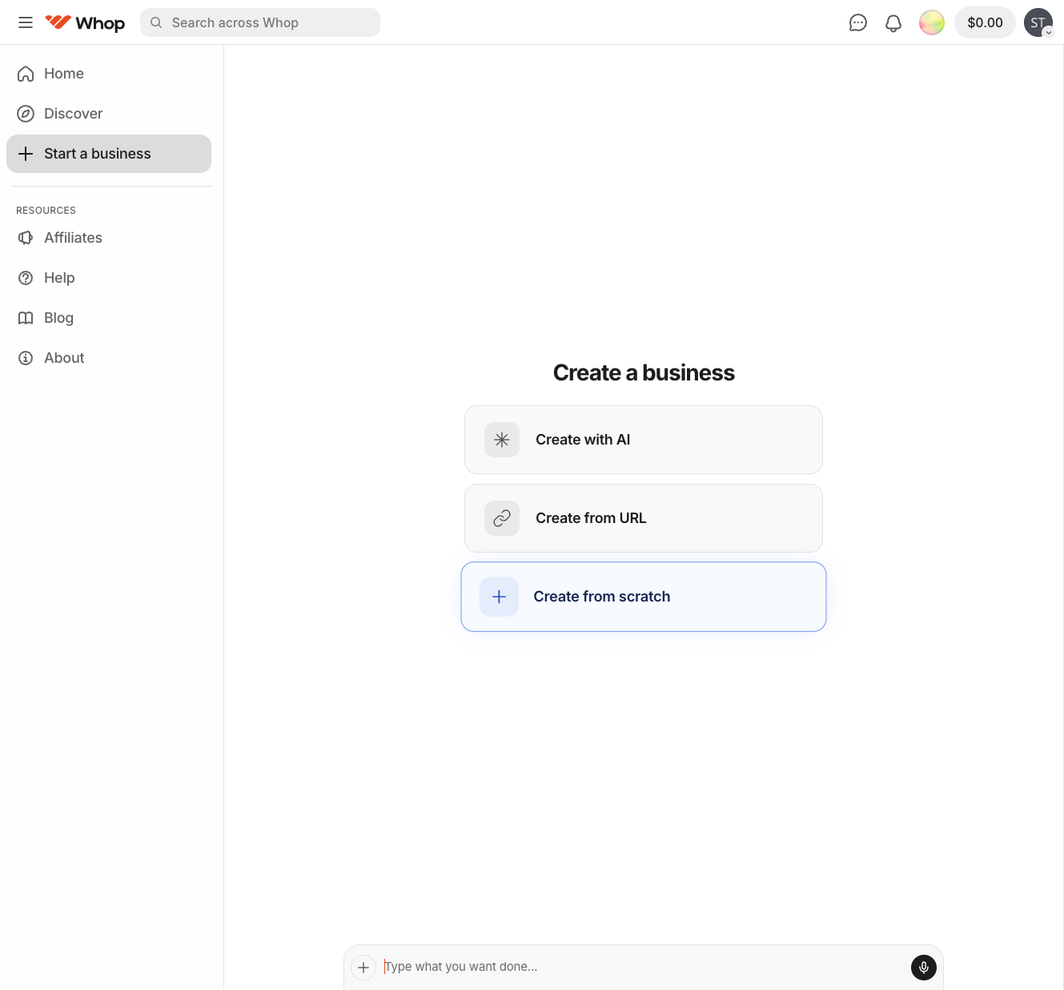Open the About link
The image size is (1064, 990).
[109, 358]
